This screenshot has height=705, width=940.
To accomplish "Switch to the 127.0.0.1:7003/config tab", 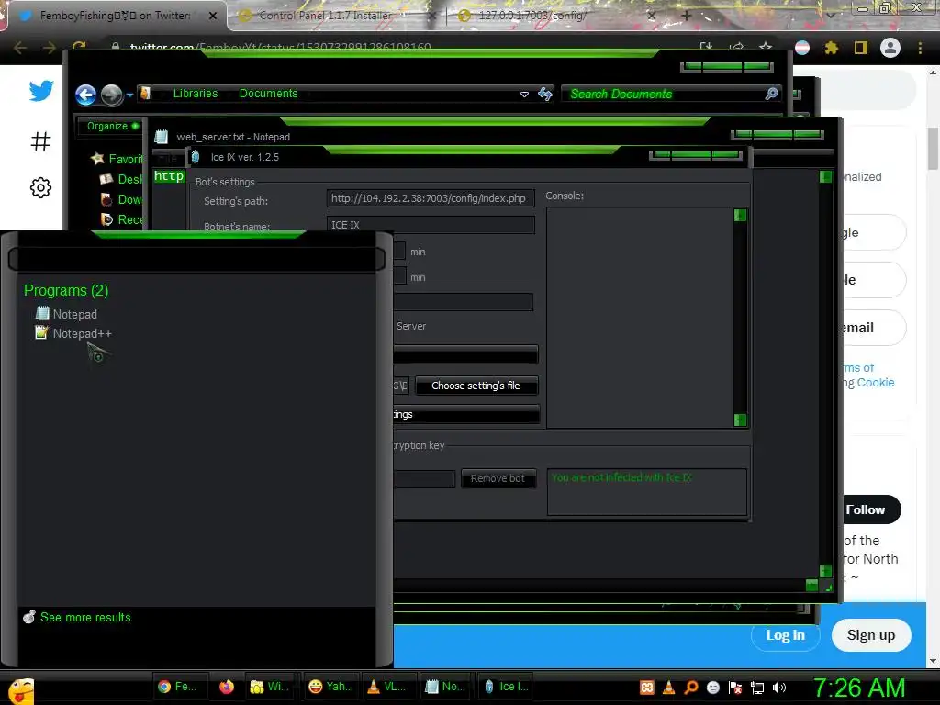I will (x=532, y=16).
